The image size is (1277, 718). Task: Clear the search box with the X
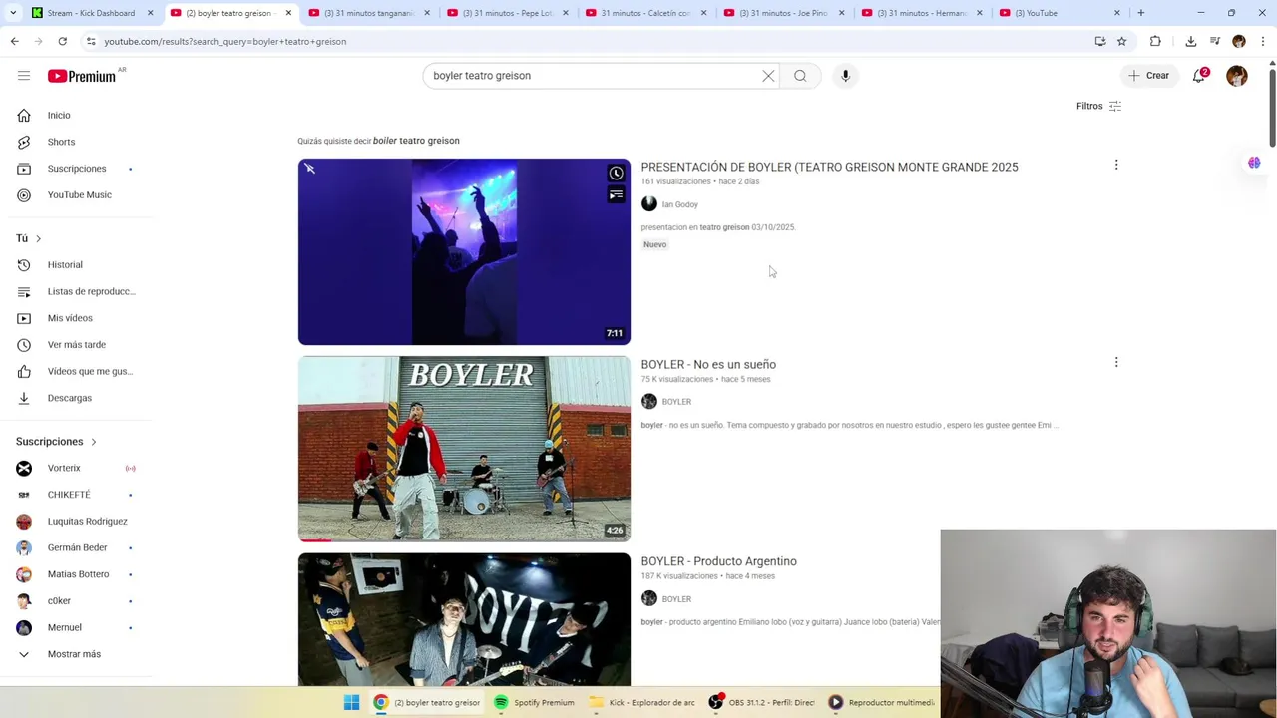pyautogui.click(x=768, y=76)
